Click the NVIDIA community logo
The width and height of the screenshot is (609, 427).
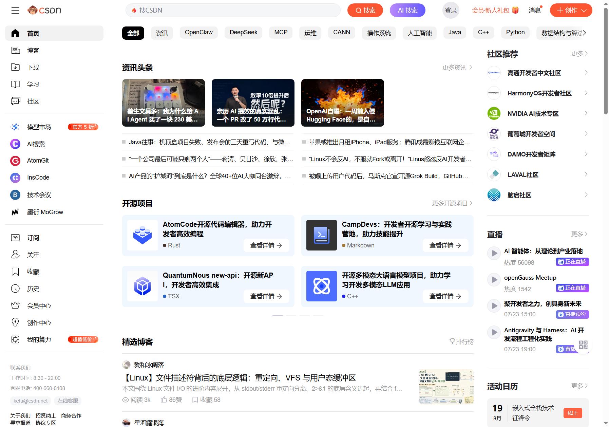(x=494, y=113)
